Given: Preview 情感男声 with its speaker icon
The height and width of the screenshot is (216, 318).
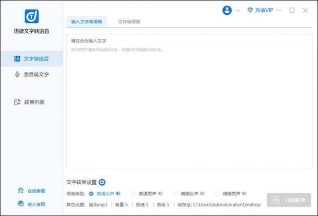Looking at the screenshot, I should pos(244,193).
